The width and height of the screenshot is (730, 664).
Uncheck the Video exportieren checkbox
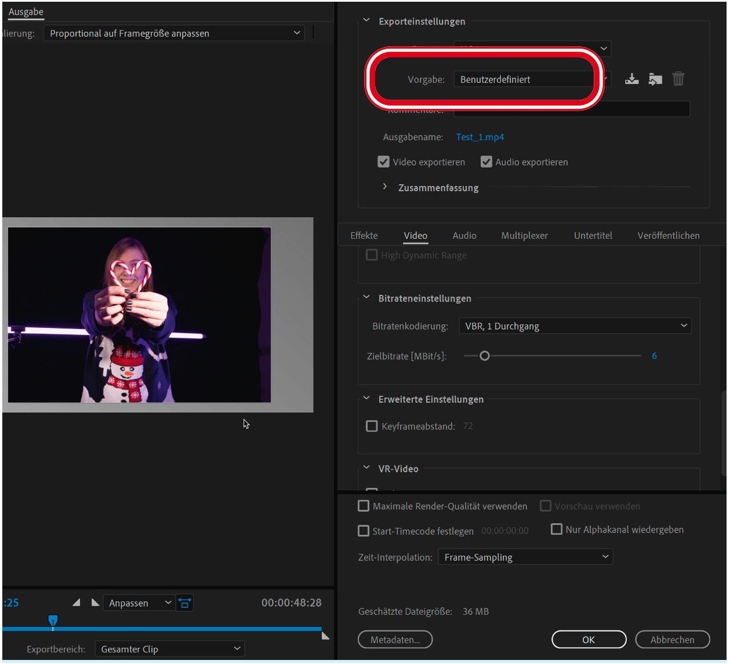click(383, 162)
